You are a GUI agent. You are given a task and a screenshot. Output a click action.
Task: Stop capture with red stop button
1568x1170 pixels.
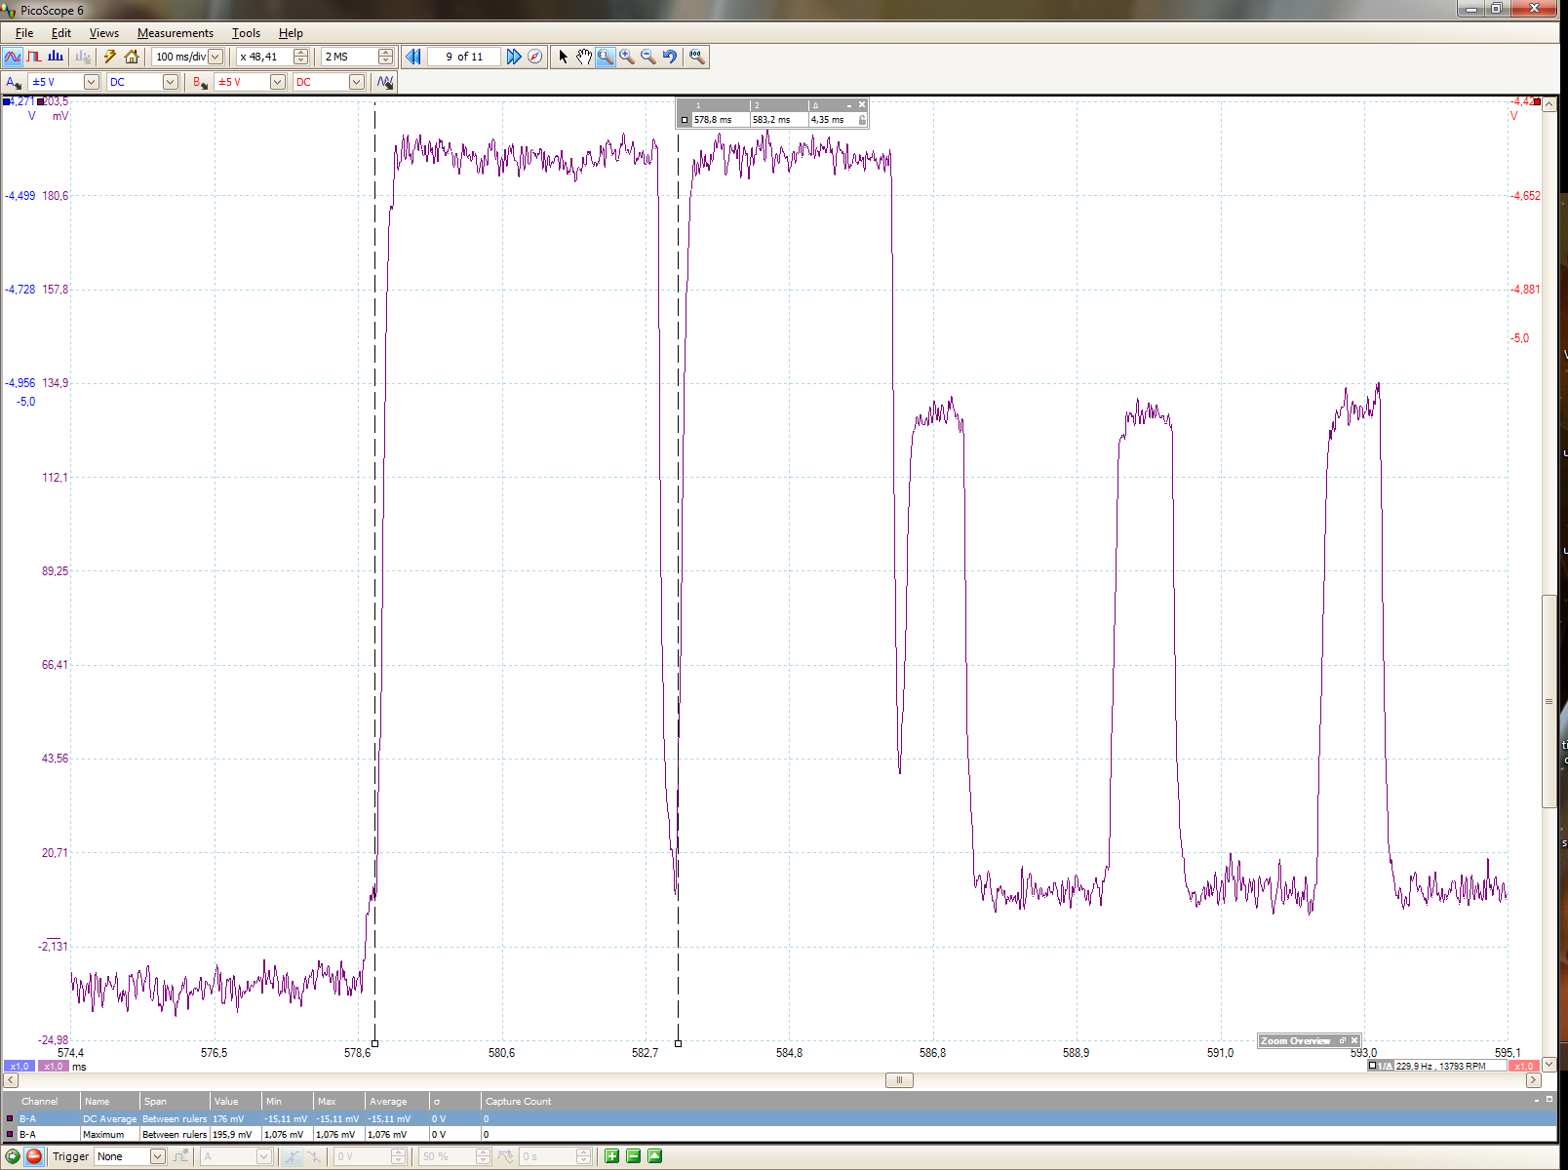34,1156
